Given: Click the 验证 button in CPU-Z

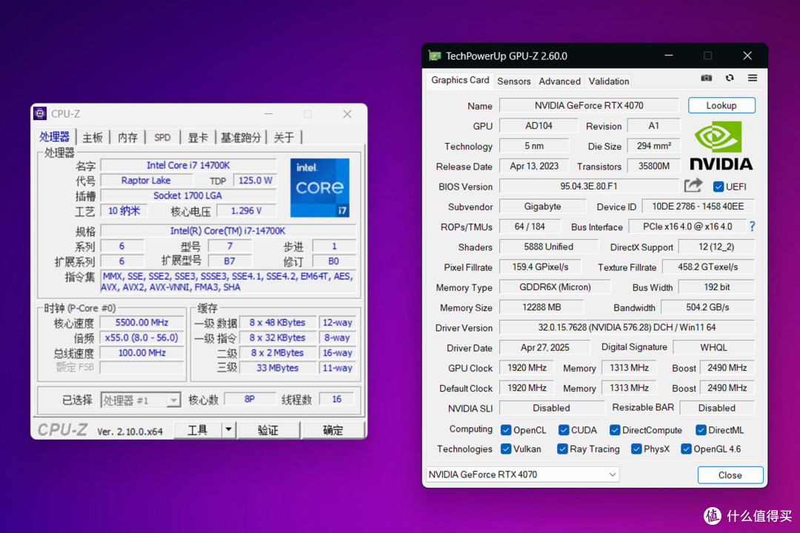Looking at the screenshot, I should click(268, 430).
